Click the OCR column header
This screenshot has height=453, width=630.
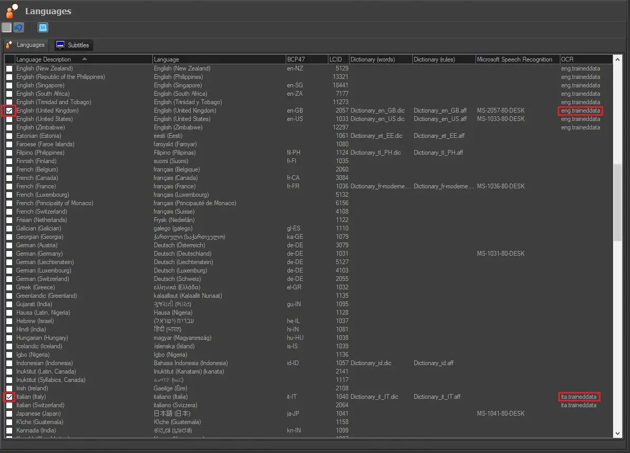[567, 59]
